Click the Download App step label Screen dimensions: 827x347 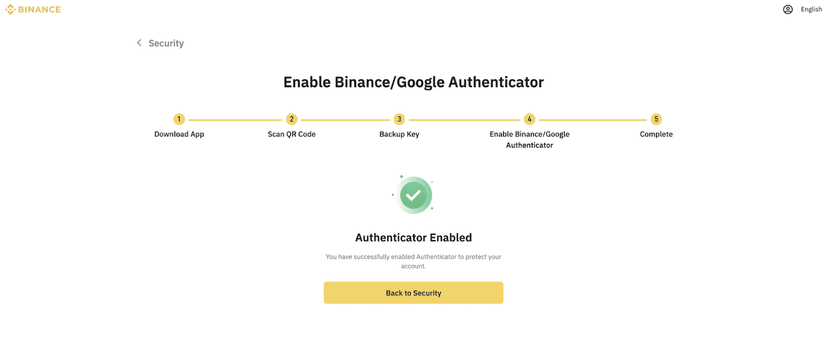179,134
